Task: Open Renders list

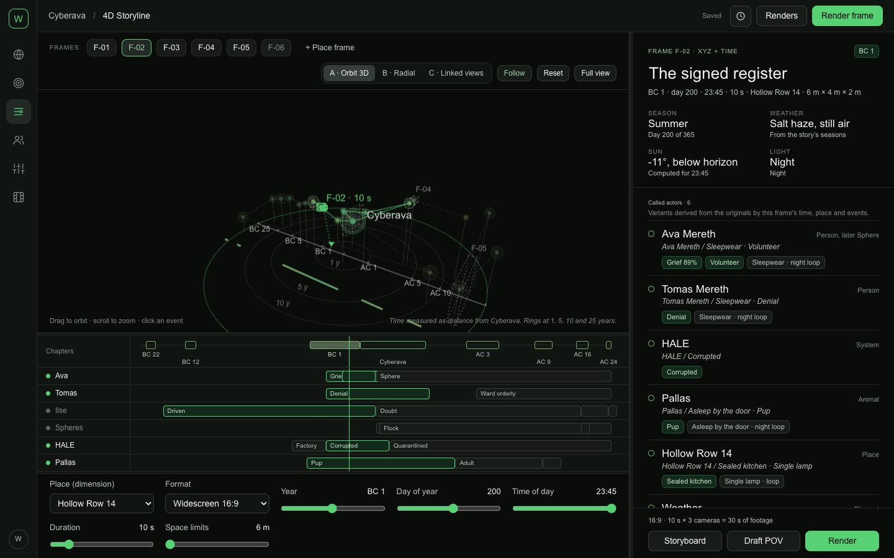Action: [782, 16]
